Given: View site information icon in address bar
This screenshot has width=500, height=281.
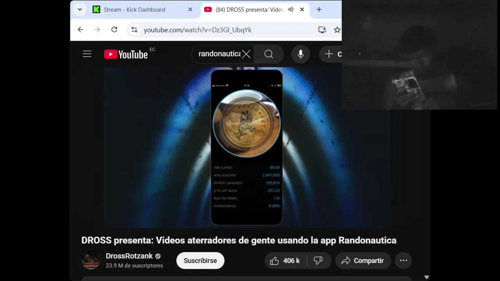Looking at the screenshot, I should [134, 30].
